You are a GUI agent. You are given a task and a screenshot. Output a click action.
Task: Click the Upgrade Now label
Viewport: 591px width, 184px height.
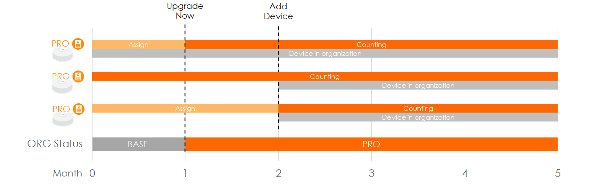pos(185,11)
